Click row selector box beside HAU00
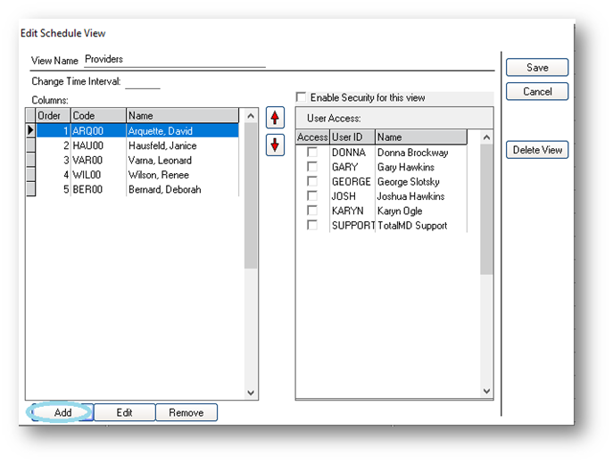613x464 pixels. click(30, 145)
